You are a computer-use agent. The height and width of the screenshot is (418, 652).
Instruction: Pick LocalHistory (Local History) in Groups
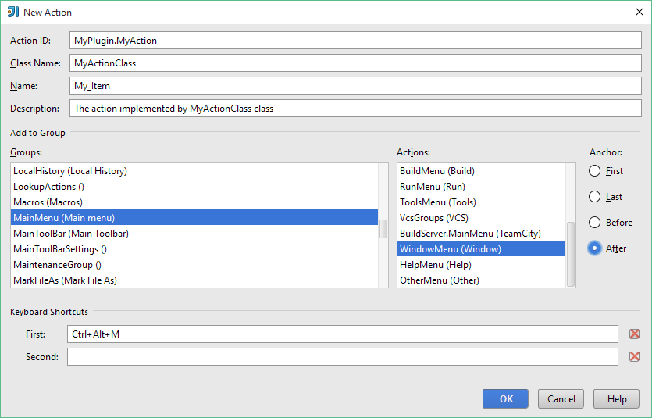tap(70, 171)
